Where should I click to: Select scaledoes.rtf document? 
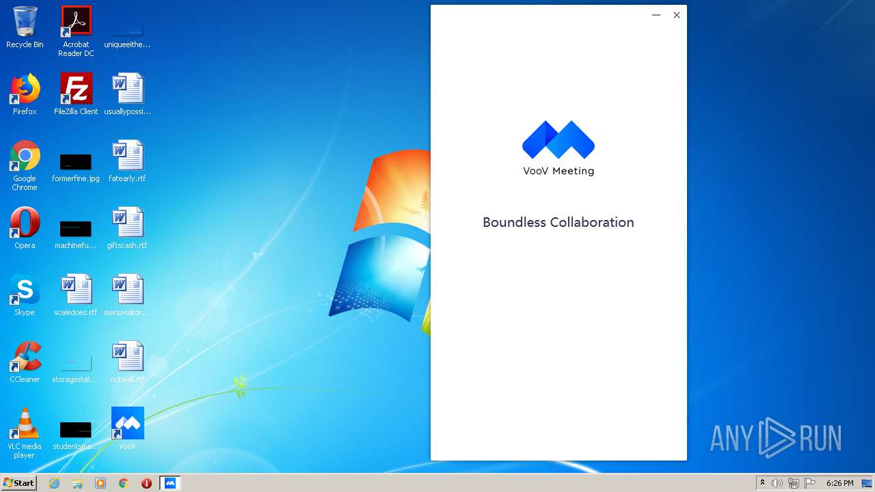point(76,295)
